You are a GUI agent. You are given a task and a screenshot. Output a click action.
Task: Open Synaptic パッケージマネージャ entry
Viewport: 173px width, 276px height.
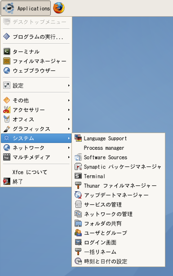coord(119,166)
